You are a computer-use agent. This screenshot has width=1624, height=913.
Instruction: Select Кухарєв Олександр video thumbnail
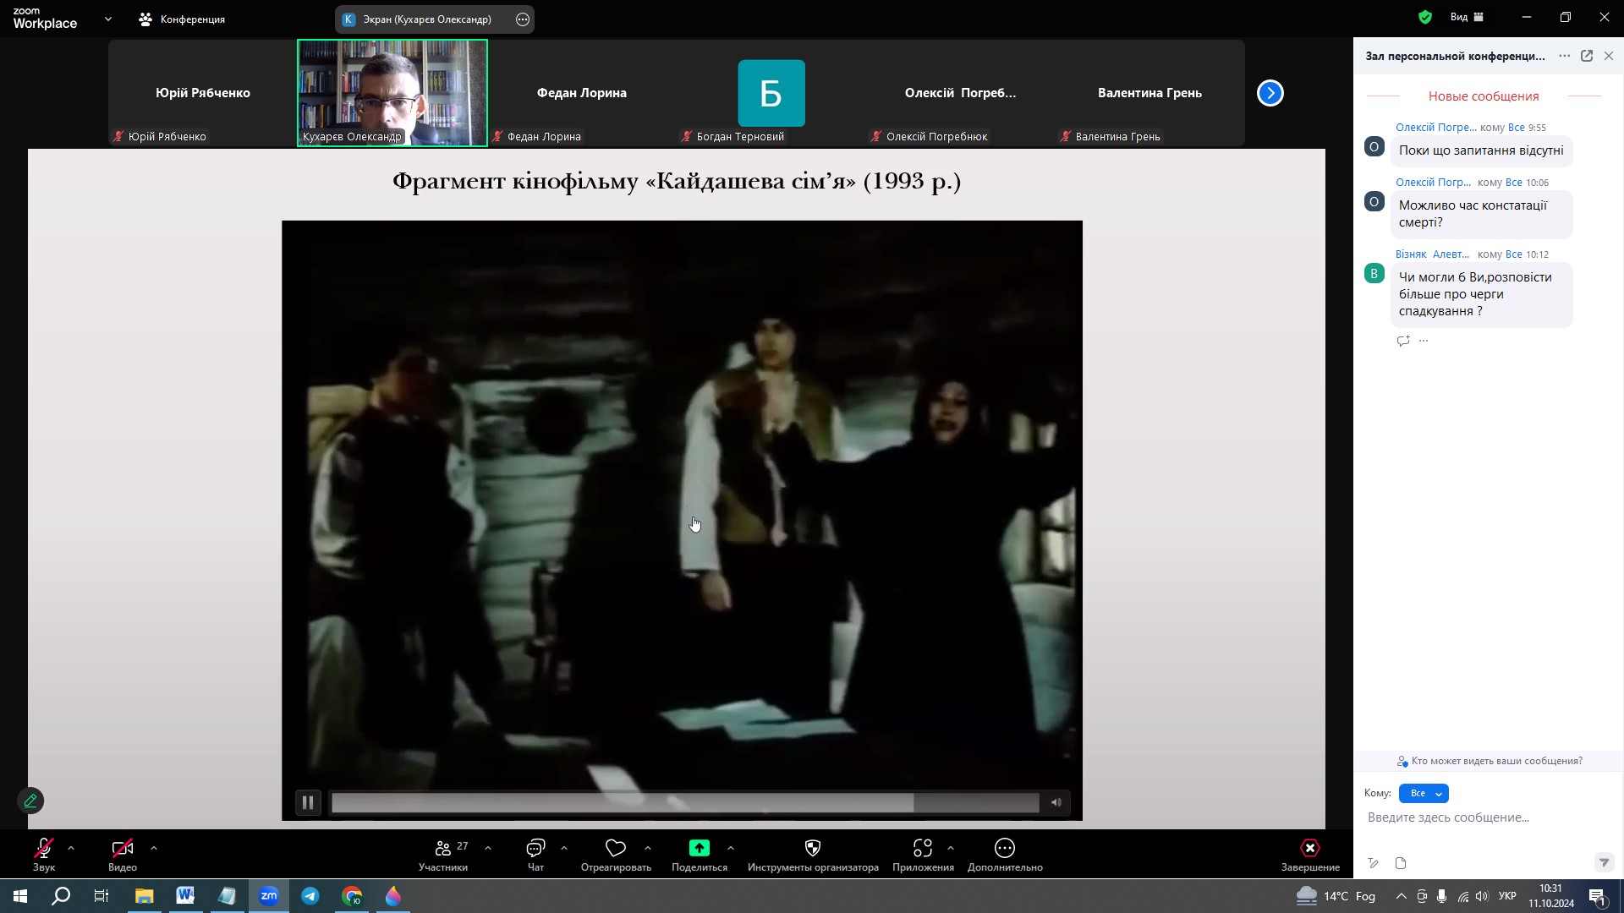392,93
